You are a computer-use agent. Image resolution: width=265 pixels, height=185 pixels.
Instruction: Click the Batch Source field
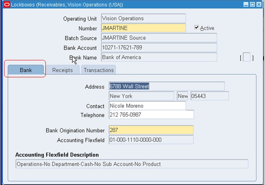coord(159,38)
